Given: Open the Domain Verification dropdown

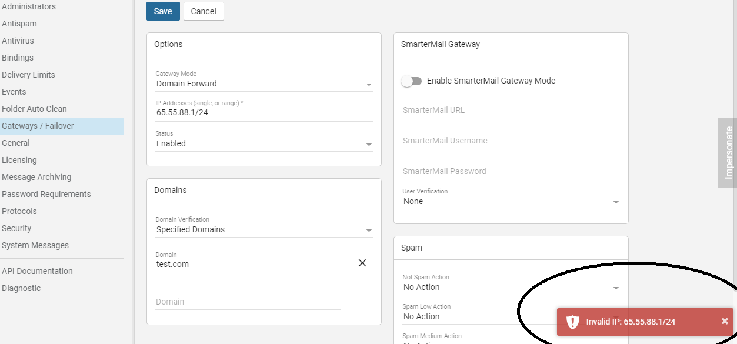Looking at the screenshot, I should click(264, 230).
